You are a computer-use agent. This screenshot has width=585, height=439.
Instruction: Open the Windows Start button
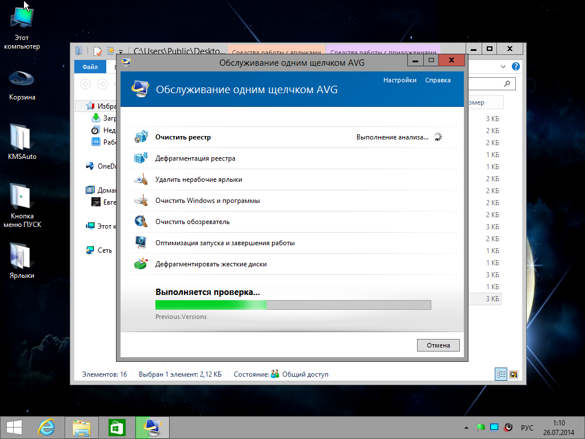point(14,428)
